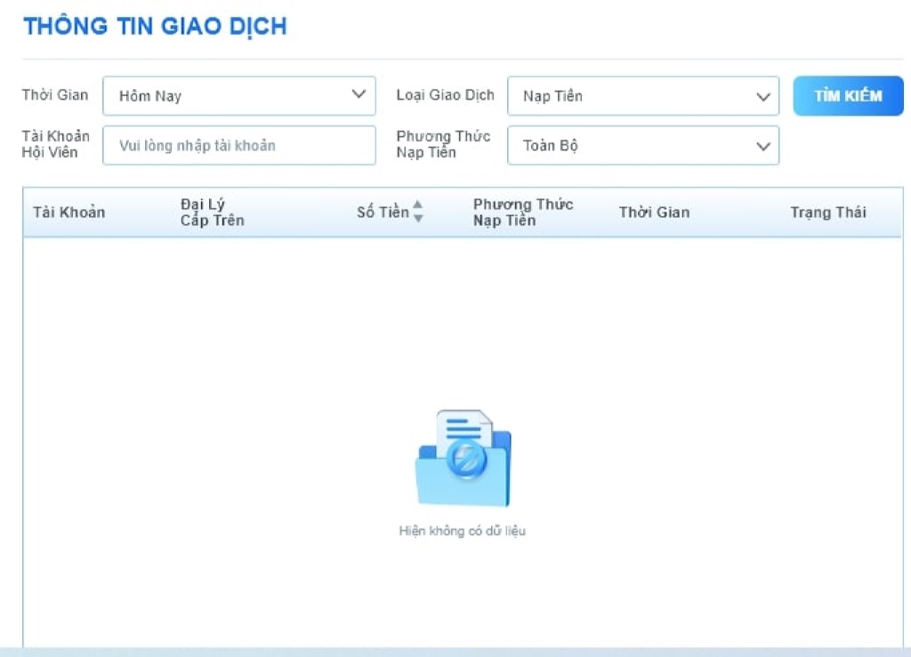Open the Loại Giao Dịch dropdown
Viewport: 911px width, 657px height.
[642, 96]
